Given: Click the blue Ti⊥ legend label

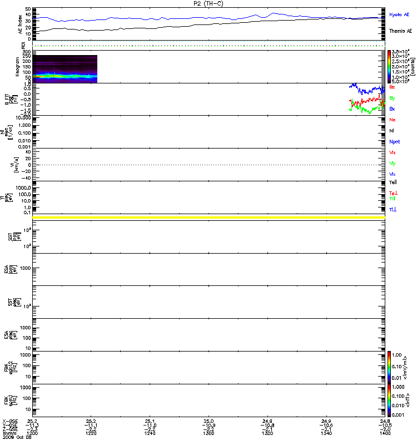Looking at the screenshot, I should coord(393,210).
